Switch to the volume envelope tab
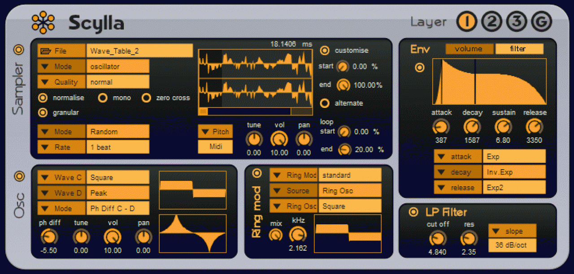574x274 pixels. (x=469, y=49)
